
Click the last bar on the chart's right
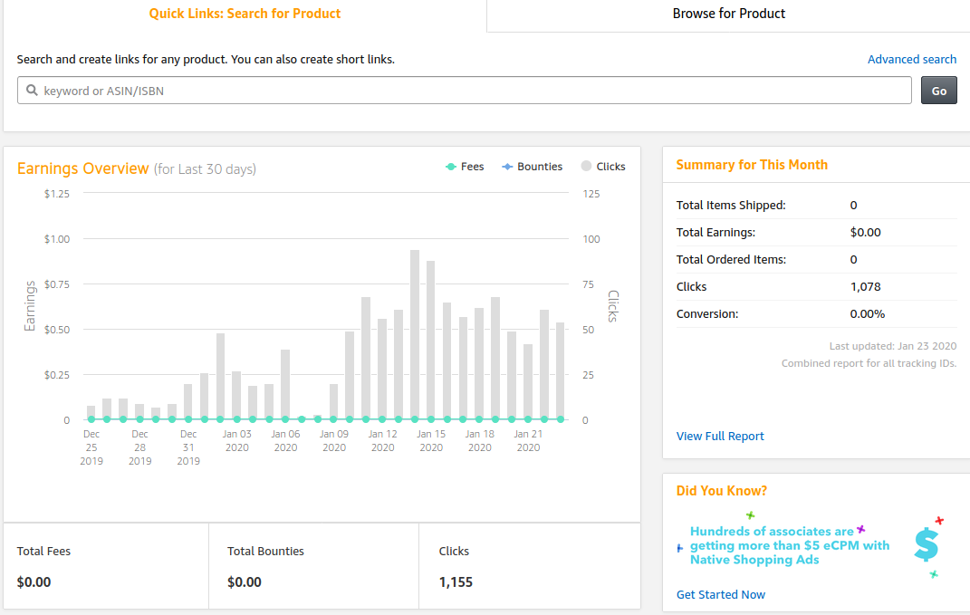point(560,370)
